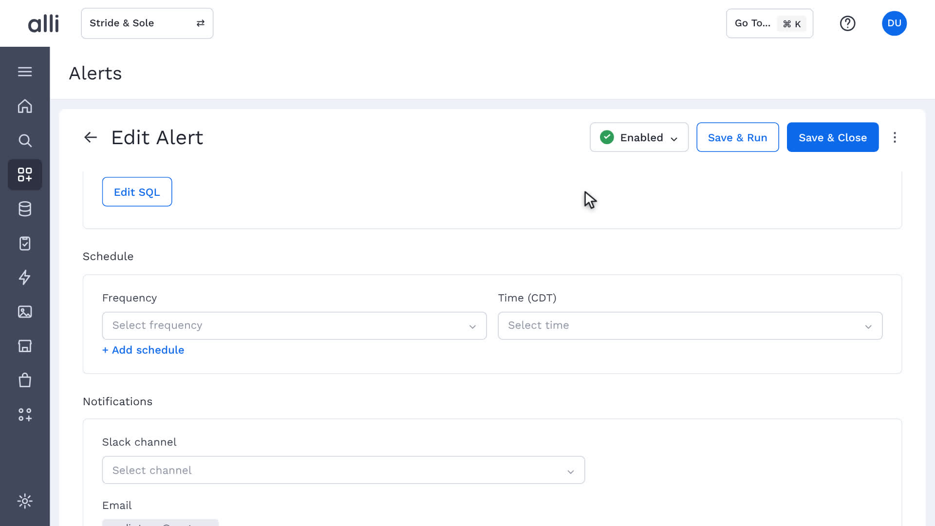Image resolution: width=935 pixels, height=526 pixels.
Task: Go back using the arrow icon
Action: (91, 137)
